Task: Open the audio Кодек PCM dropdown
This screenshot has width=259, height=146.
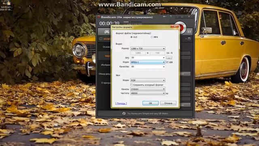Action: coord(148,80)
